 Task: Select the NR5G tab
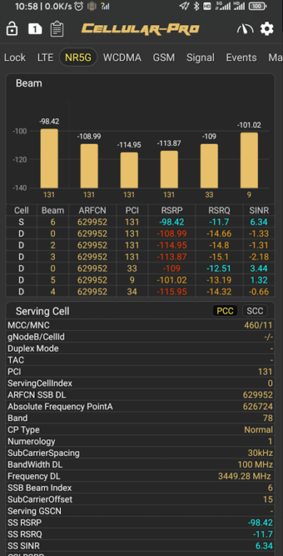pos(78,58)
